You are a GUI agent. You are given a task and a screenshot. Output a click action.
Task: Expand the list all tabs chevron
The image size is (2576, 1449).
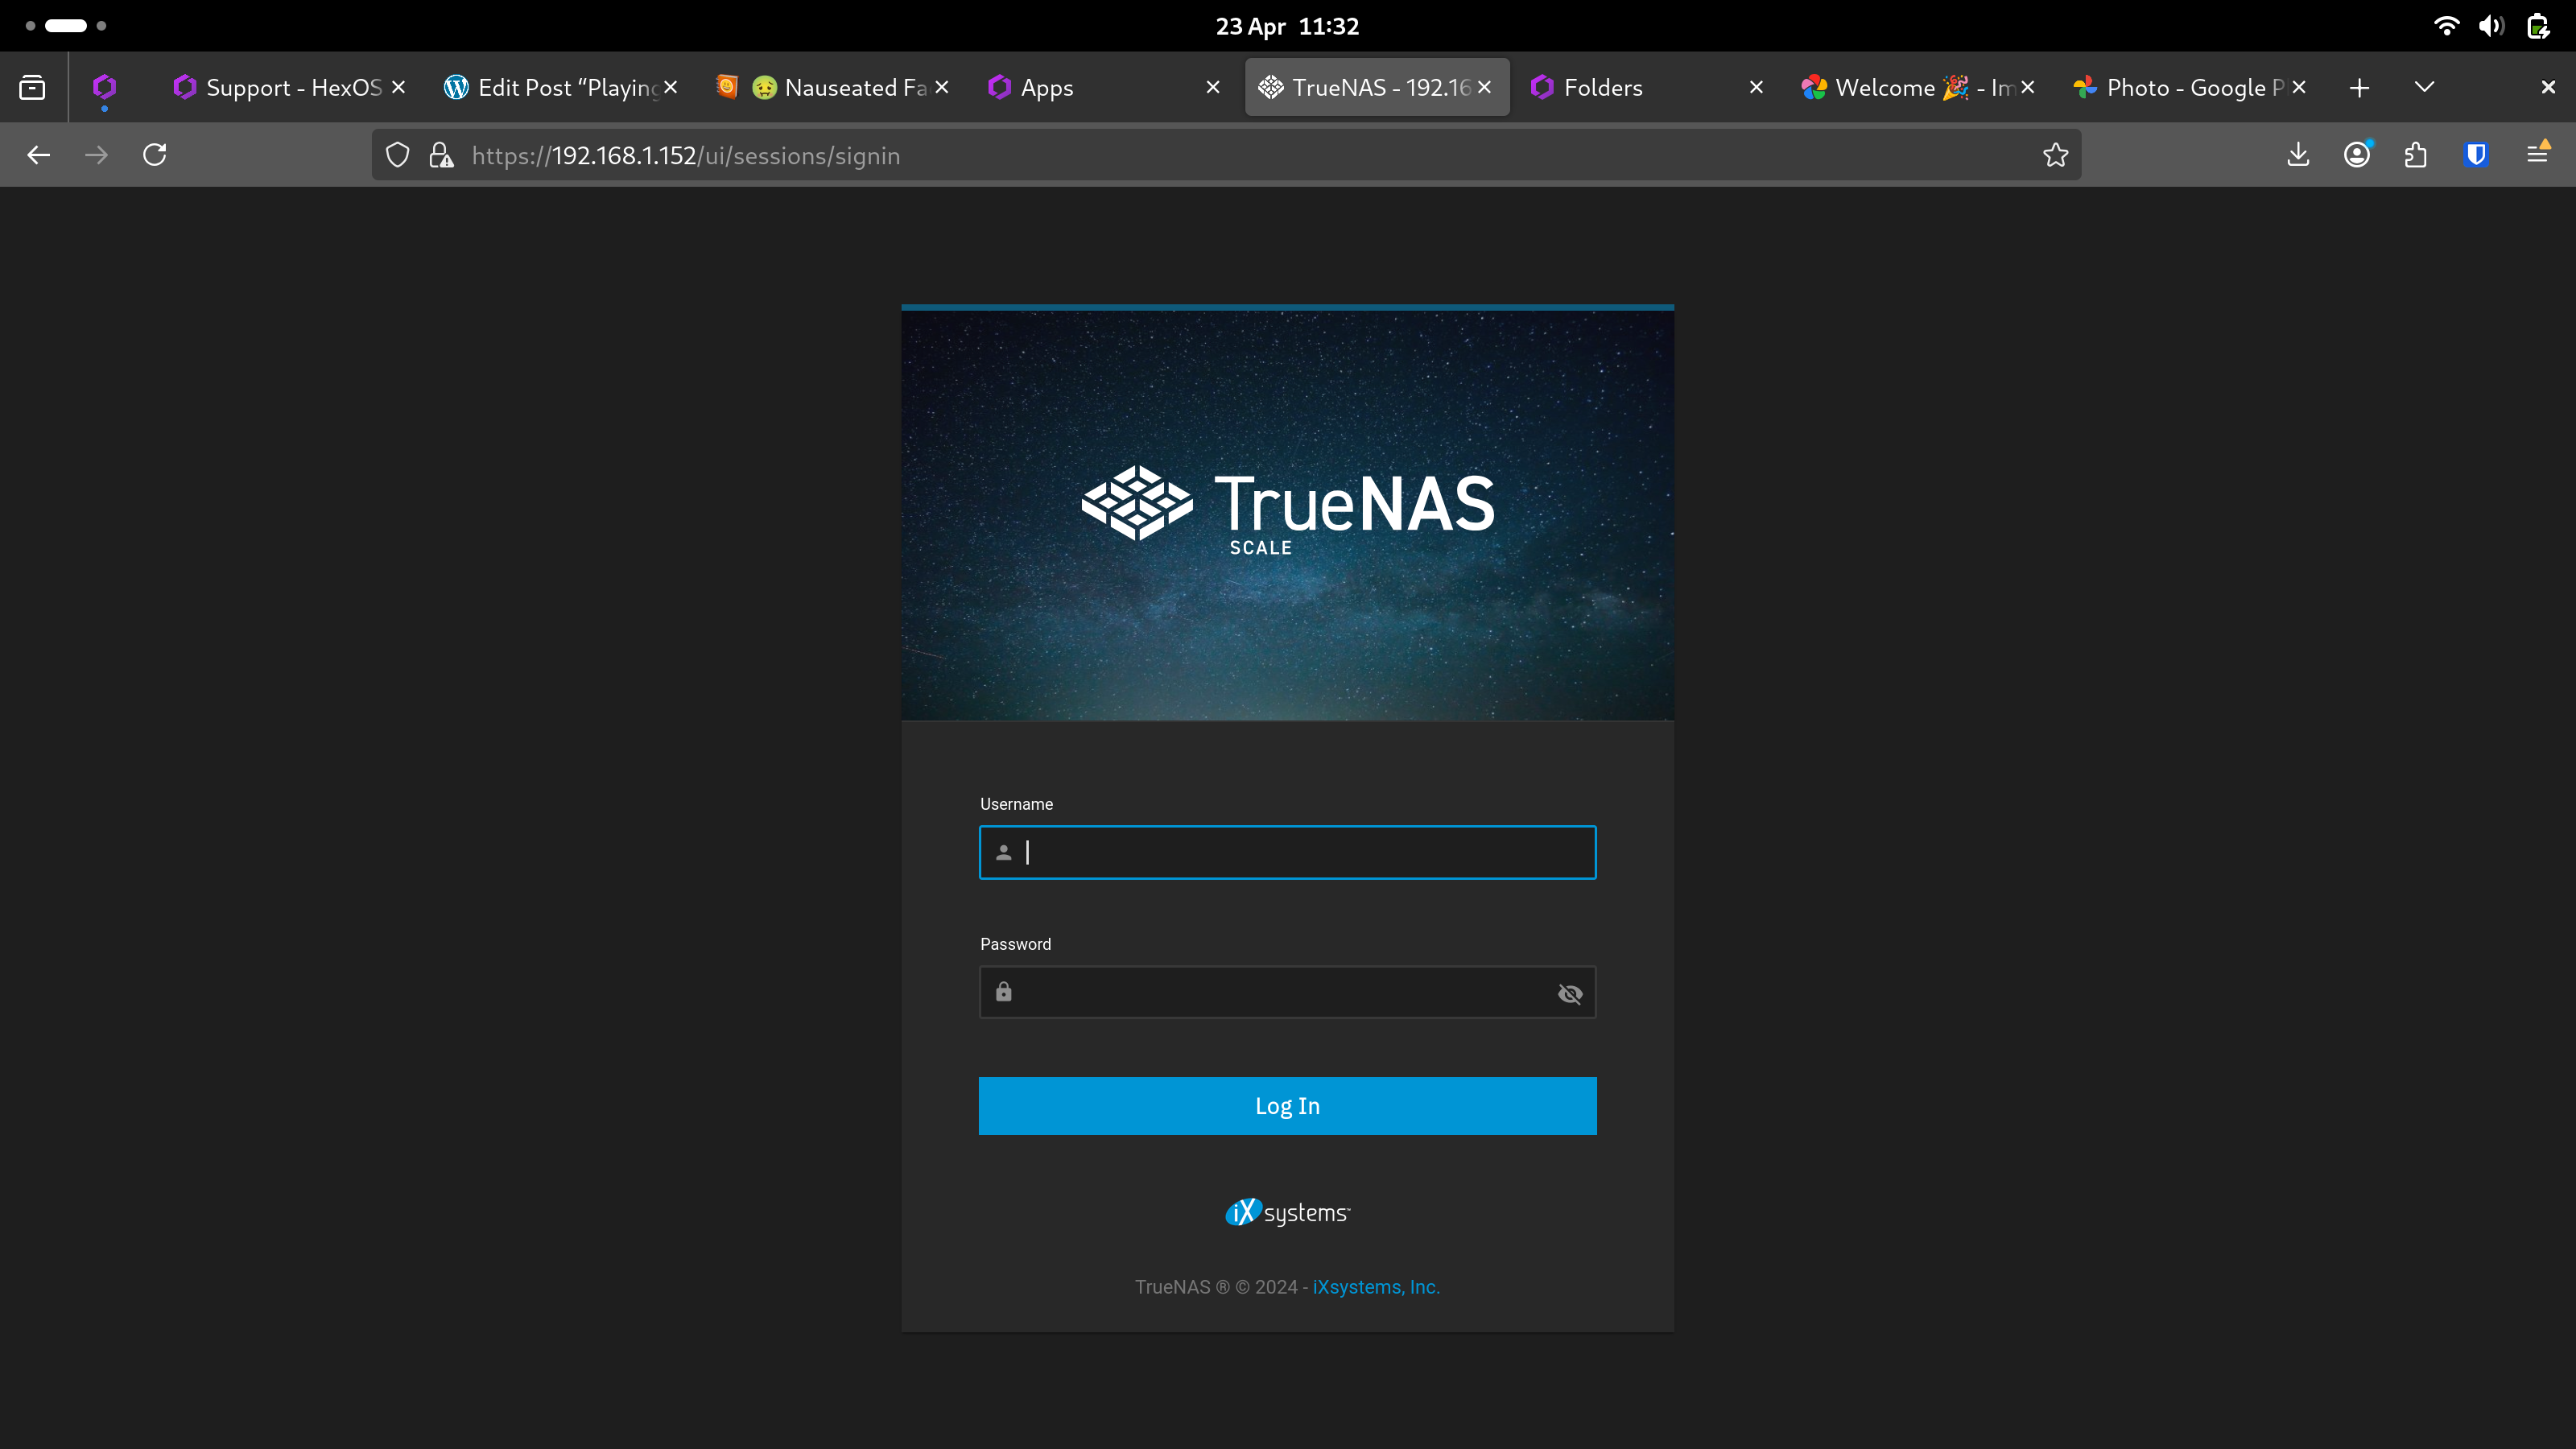(x=2424, y=87)
